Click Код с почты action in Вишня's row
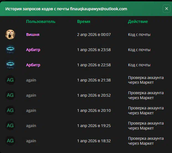This screenshot has width=172, height=153. 139,35
